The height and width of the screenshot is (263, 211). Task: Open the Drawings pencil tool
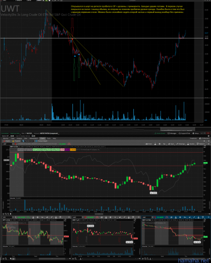click(180, 144)
